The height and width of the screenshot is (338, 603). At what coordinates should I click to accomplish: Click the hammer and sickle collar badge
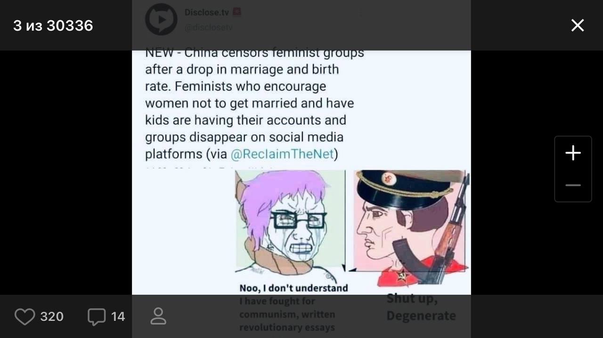click(x=401, y=275)
